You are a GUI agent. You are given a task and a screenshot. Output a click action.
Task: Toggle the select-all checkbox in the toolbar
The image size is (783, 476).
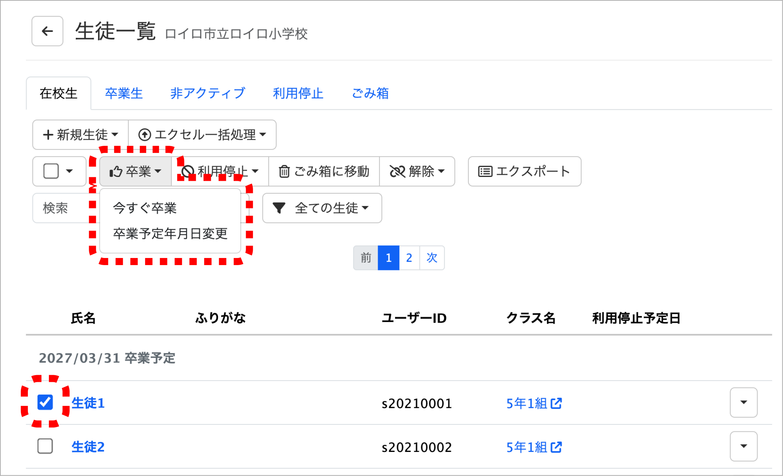(51, 171)
